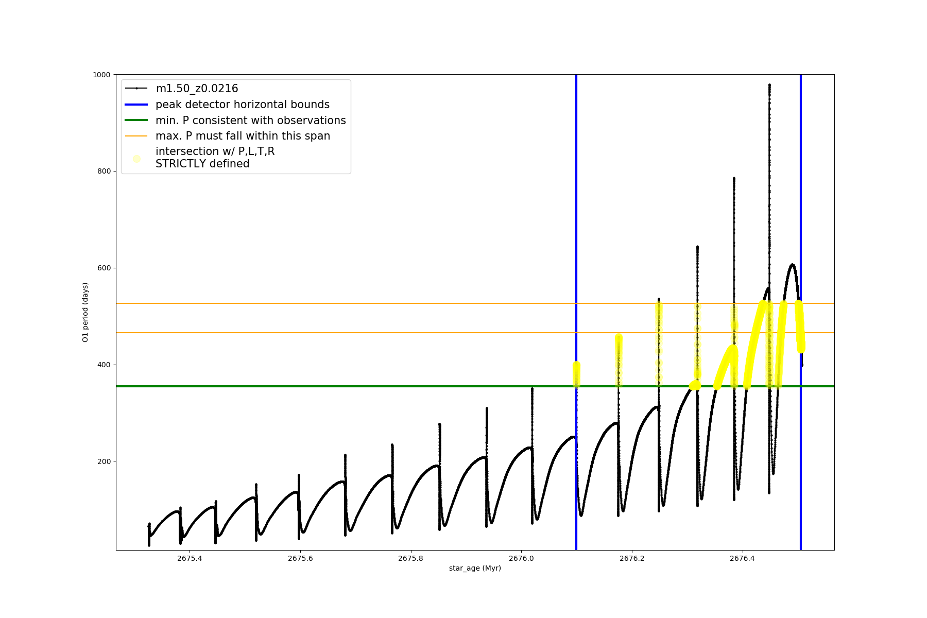This screenshot has width=927, height=618.
Task: Click the green line sample in the legend
Action: tap(136, 121)
